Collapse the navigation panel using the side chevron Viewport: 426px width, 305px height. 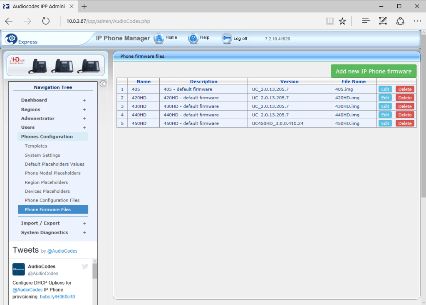coord(103,84)
